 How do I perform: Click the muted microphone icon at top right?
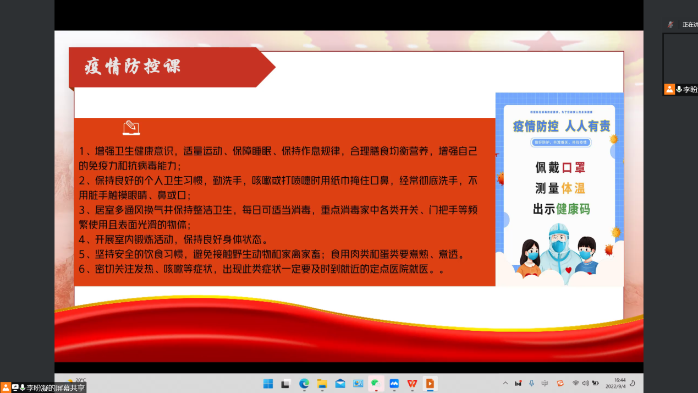tap(670, 25)
